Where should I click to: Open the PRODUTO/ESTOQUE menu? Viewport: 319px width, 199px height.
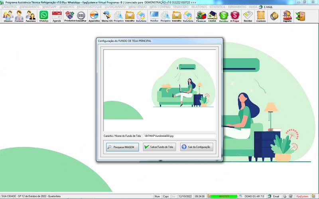[89, 7]
